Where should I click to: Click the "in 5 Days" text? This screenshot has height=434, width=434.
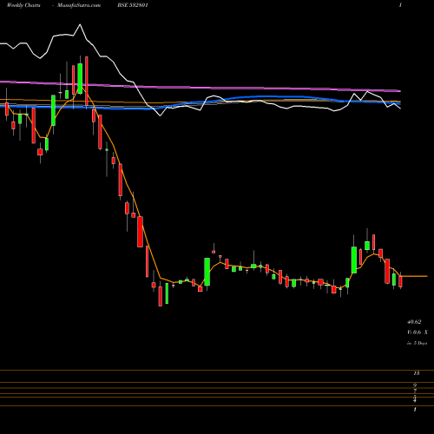(x=417, y=343)
